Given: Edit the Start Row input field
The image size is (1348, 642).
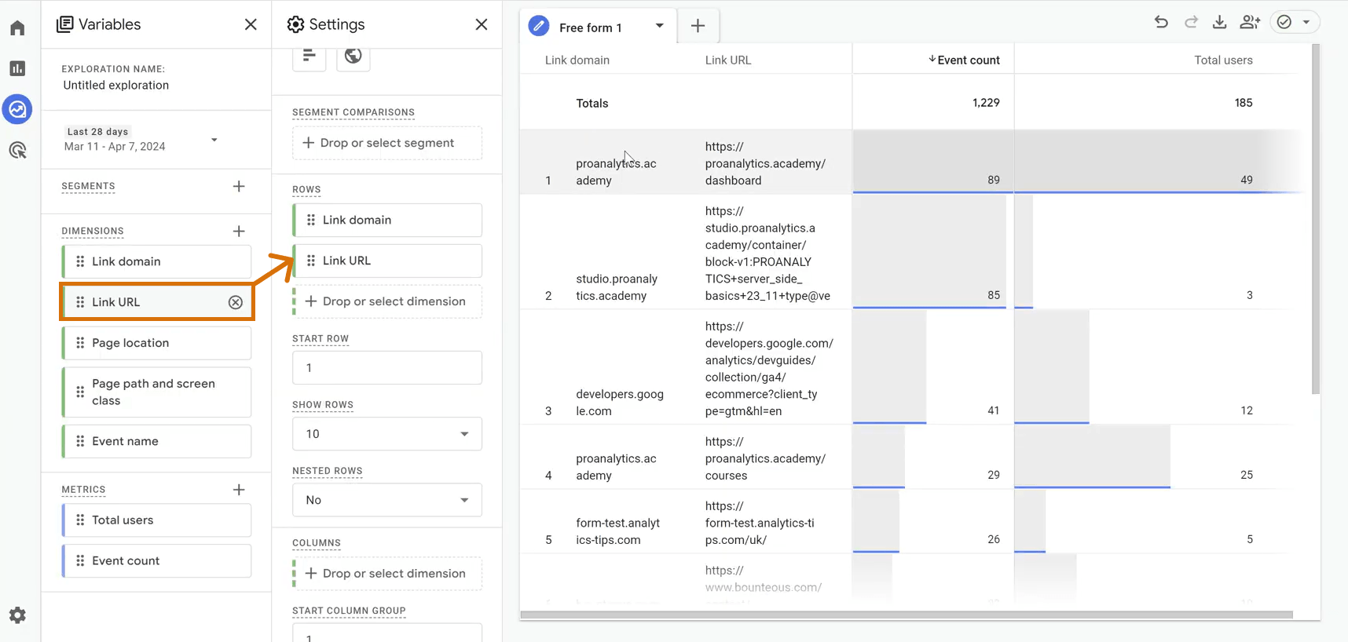Looking at the screenshot, I should pyautogui.click(x=387, y=367).
